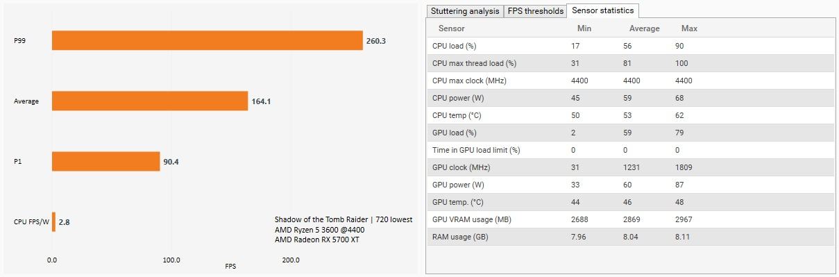Screen dimensions: 839x277
Task: Click the orange Average FPS bar
Action: click(150, 101)
